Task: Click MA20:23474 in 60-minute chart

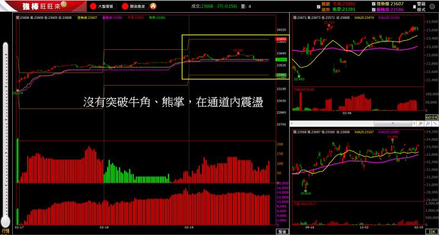Action: tap(364, 18)
